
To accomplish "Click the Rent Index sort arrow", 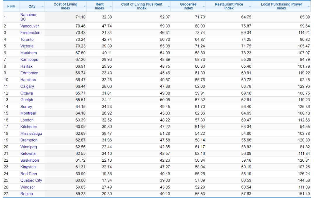I will 111,6.
